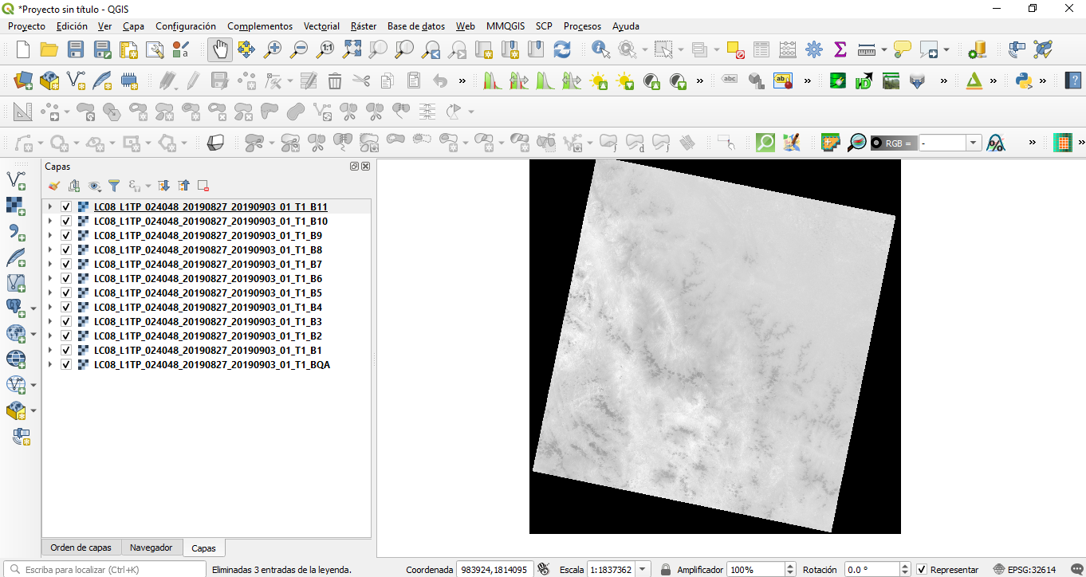Open the Python console icon
The width and height of the screenshot is (1086, 577).
pyautogui.click(x=1024, y=80)
